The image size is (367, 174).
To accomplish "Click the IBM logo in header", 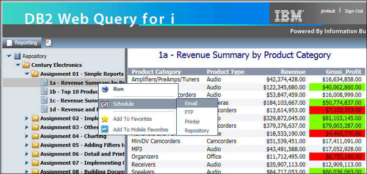I will click(289, 15).
